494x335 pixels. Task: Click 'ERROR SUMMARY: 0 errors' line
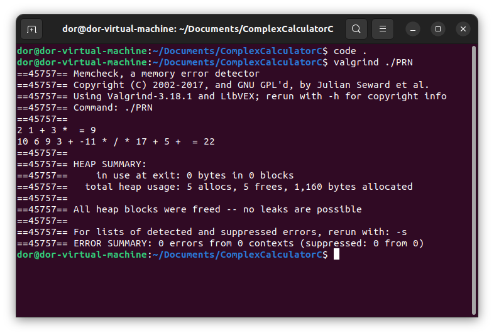(x=220, y=244)
